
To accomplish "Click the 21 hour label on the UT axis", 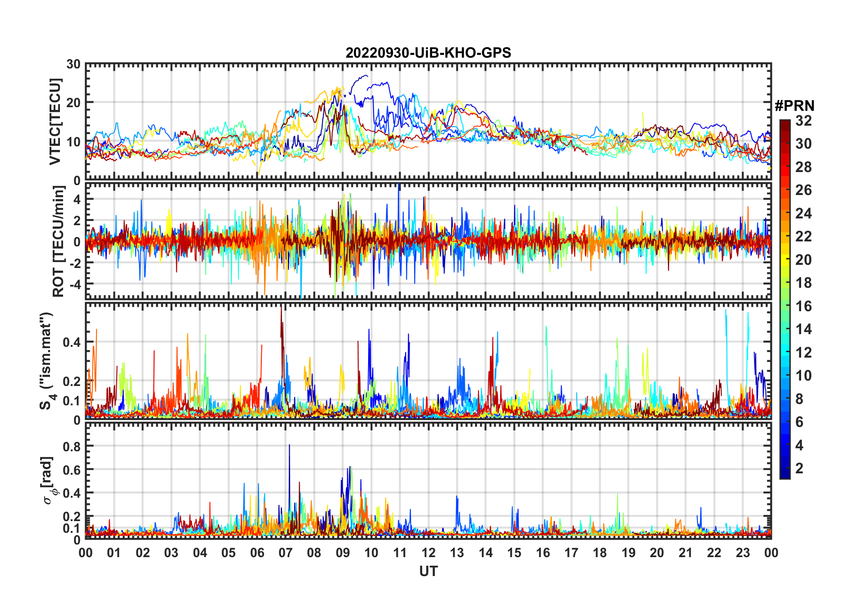I will [x=685, y=553].
